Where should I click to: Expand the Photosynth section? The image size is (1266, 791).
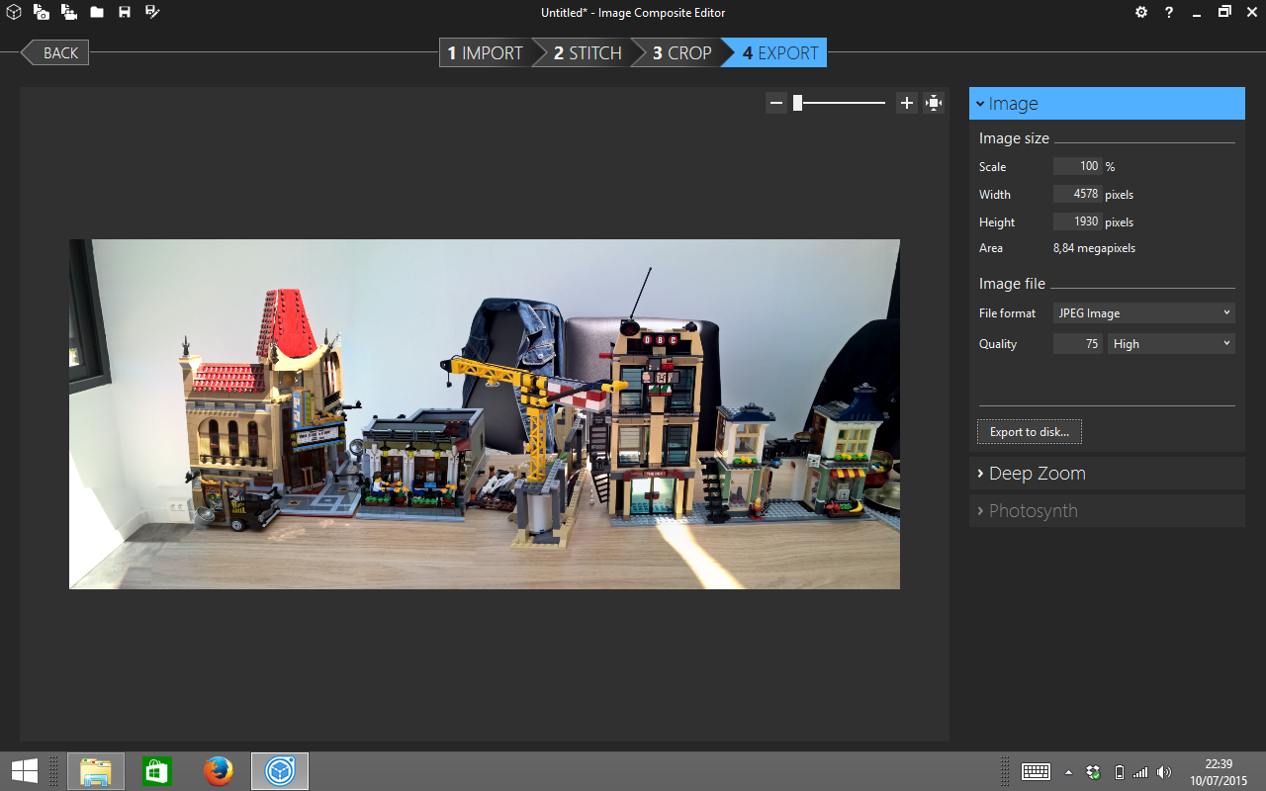tap(1107, 510)
